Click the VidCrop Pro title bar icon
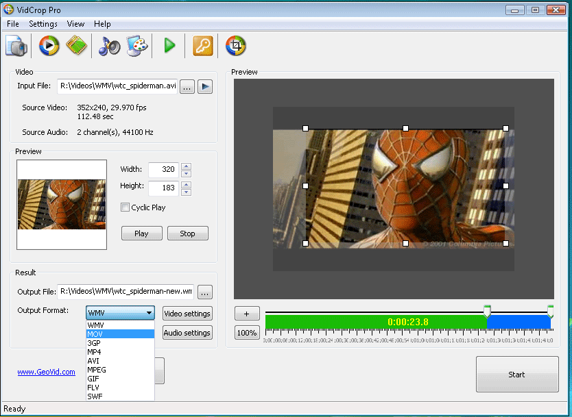572x417 pixels. (8, 10)
